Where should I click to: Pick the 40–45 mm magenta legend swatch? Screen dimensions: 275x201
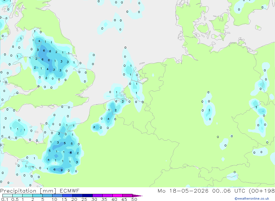[117, 196]
